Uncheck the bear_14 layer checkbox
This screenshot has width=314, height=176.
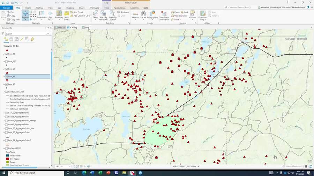click(x=7, y=54)
